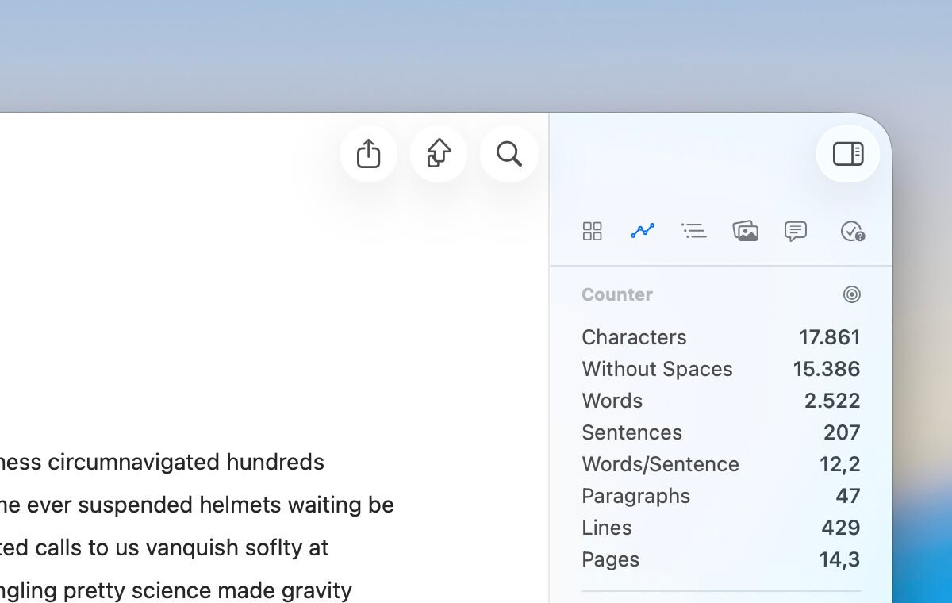Select the Progress chart tab
Screen dimensions: 952x603
point(643,231)
